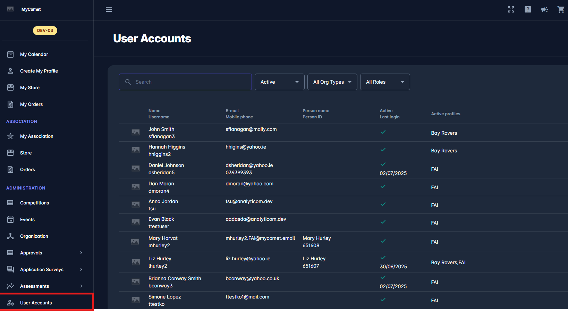Toggle fullscreen mode icon
The image size is (568, 311).
pos(511,9)
